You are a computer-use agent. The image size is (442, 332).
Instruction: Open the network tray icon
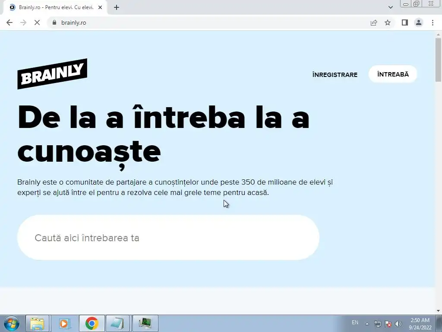point(377,324)
